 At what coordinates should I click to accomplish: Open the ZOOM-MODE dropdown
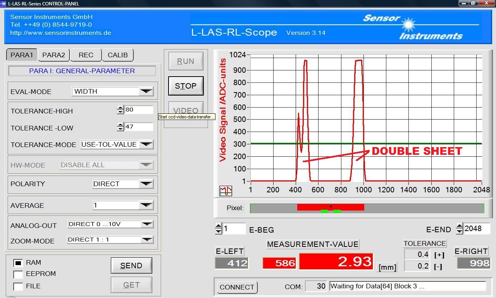coord(110,240)
